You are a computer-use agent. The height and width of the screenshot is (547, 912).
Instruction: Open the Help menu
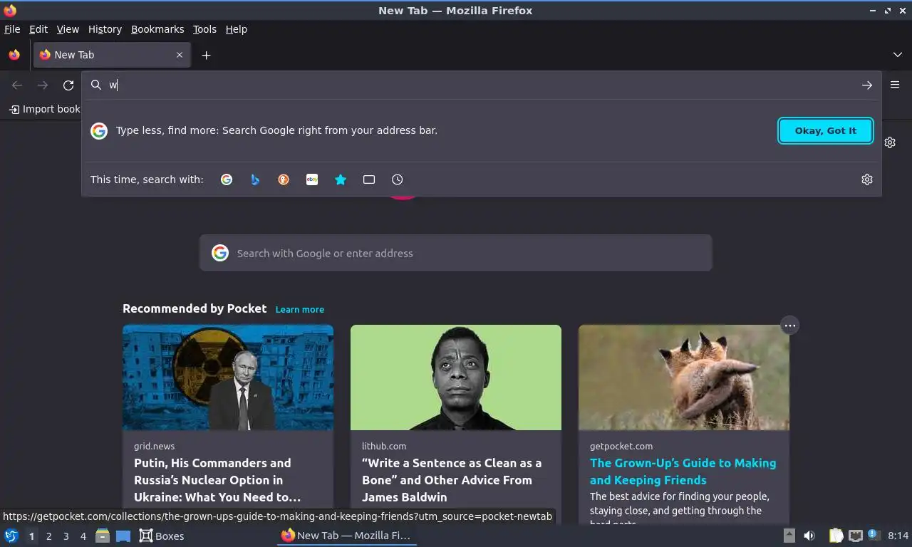click(236, 29)
